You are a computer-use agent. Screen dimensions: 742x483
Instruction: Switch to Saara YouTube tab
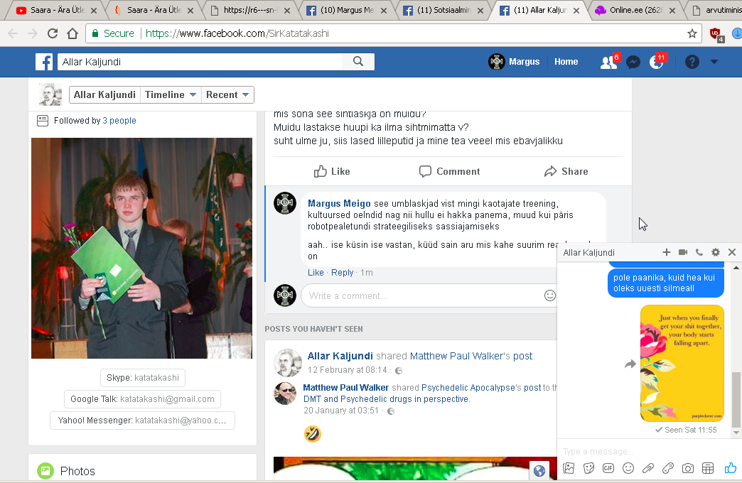[x=56, y=10]
